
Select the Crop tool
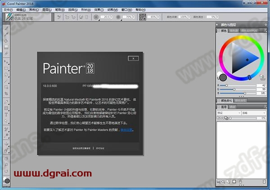pos(7,93)
